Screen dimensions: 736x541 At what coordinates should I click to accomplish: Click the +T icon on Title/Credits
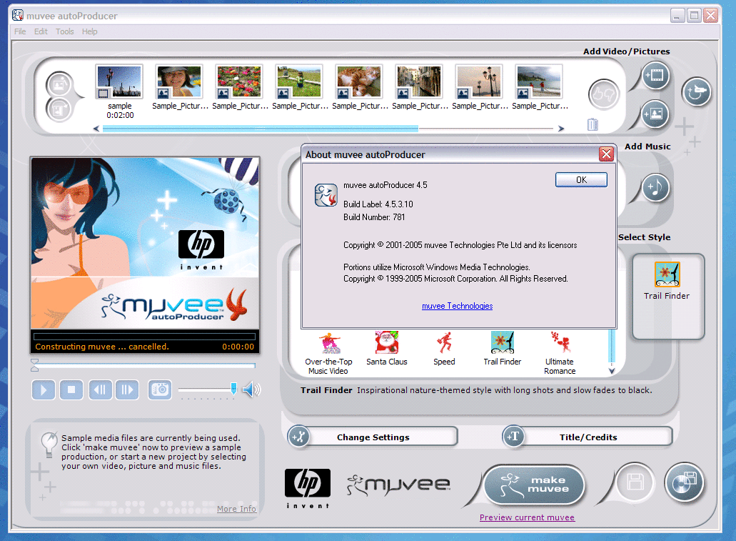513,437
